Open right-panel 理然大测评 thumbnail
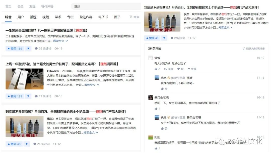 (162, 22)
